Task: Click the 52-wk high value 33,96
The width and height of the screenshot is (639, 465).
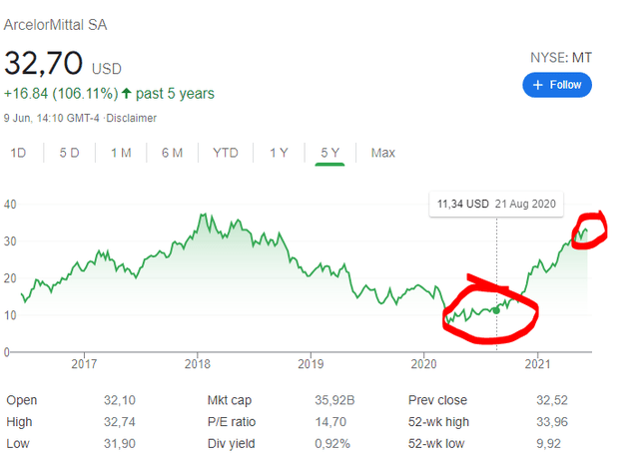Action: coord(552,421)
